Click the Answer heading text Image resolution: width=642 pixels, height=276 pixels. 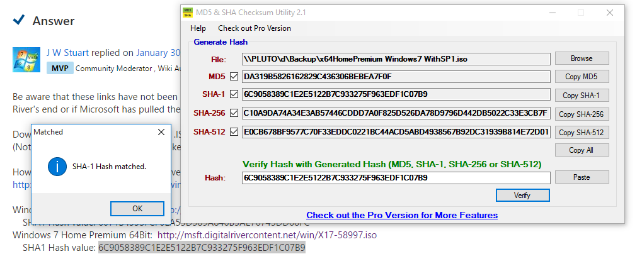(x=54, y=21)
